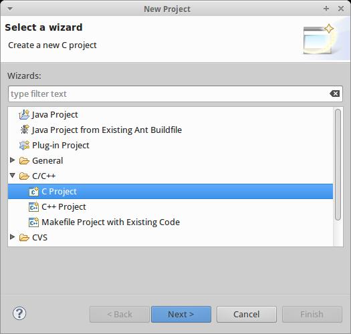Collapse the C/C++ category arrow

point(13,176)
